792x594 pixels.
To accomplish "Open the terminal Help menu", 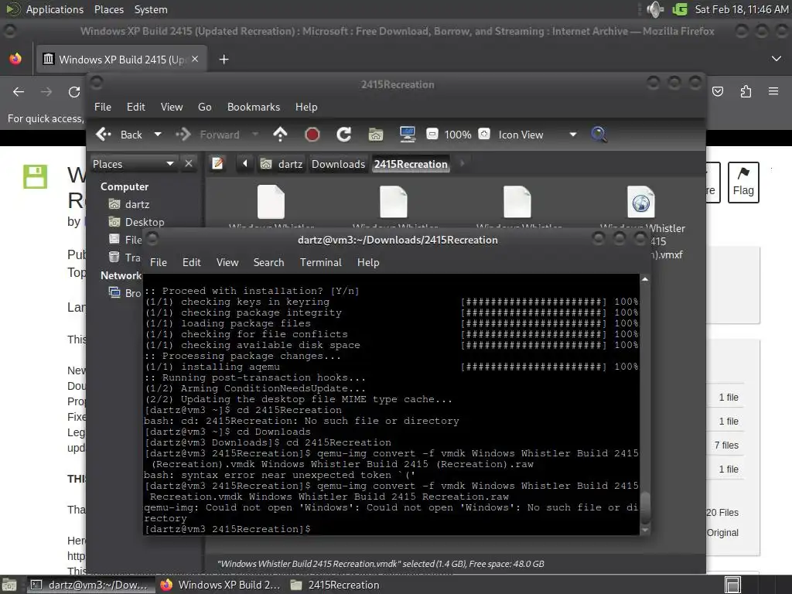I will [x=368, y=263].
